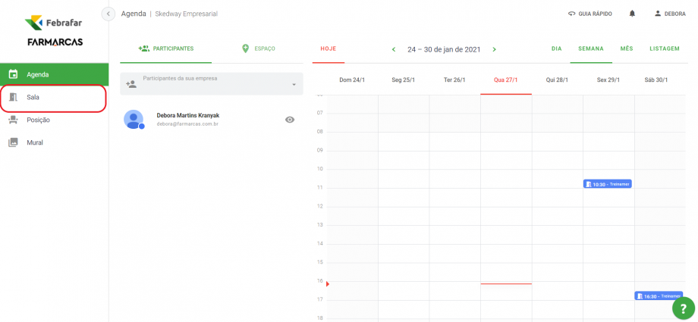Open the notifications bell

click(632, 14)
